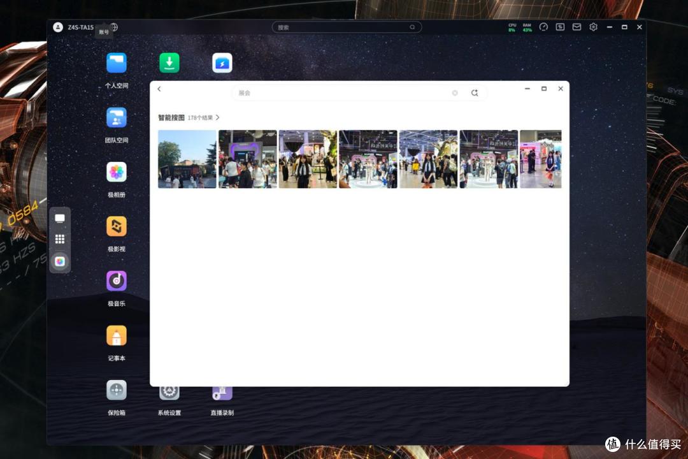Open the 智能搜图 results heading
This screenshot has height=459, width=688.
[171, 118]
